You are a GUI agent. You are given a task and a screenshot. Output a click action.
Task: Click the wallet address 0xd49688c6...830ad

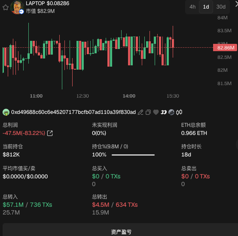73,112
